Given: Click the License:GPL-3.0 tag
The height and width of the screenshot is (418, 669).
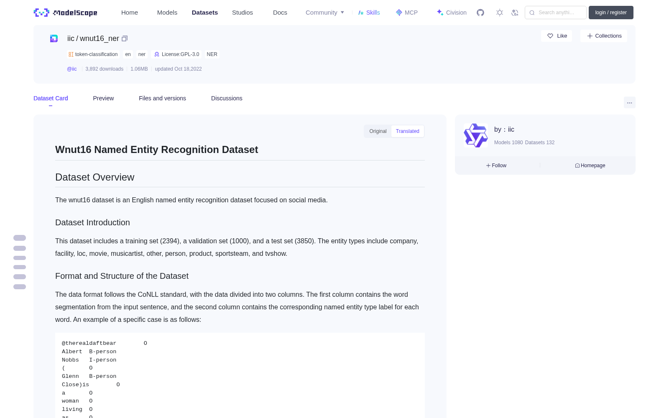Looking at the screenshot, I should pyautogui.click(x=176, y=54).
